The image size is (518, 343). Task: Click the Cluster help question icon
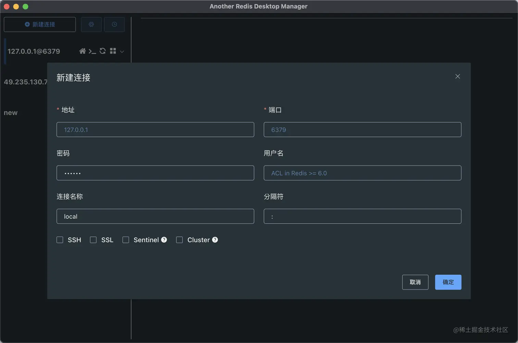(215, 240)
